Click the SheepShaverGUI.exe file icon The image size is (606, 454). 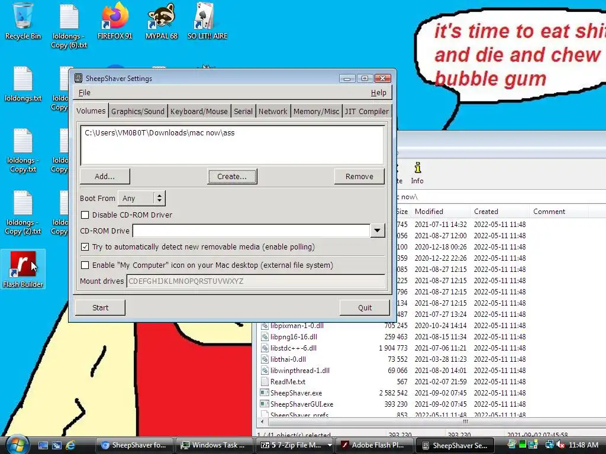click(x=265, y=404)
